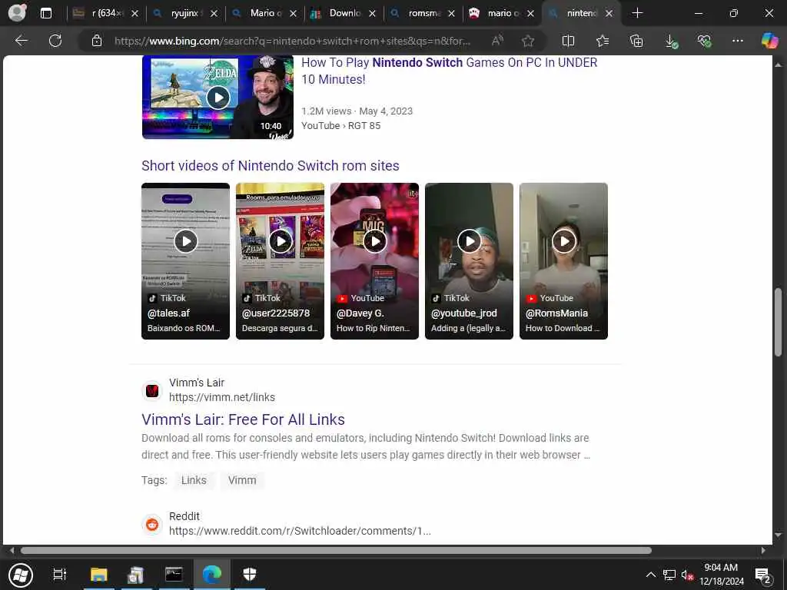The width and height of the screenshot is (787, 590).
Task: Open 'Vimm's Lair: Free For All Links' result
Action: pyautogui.click(x=243, y=419)
